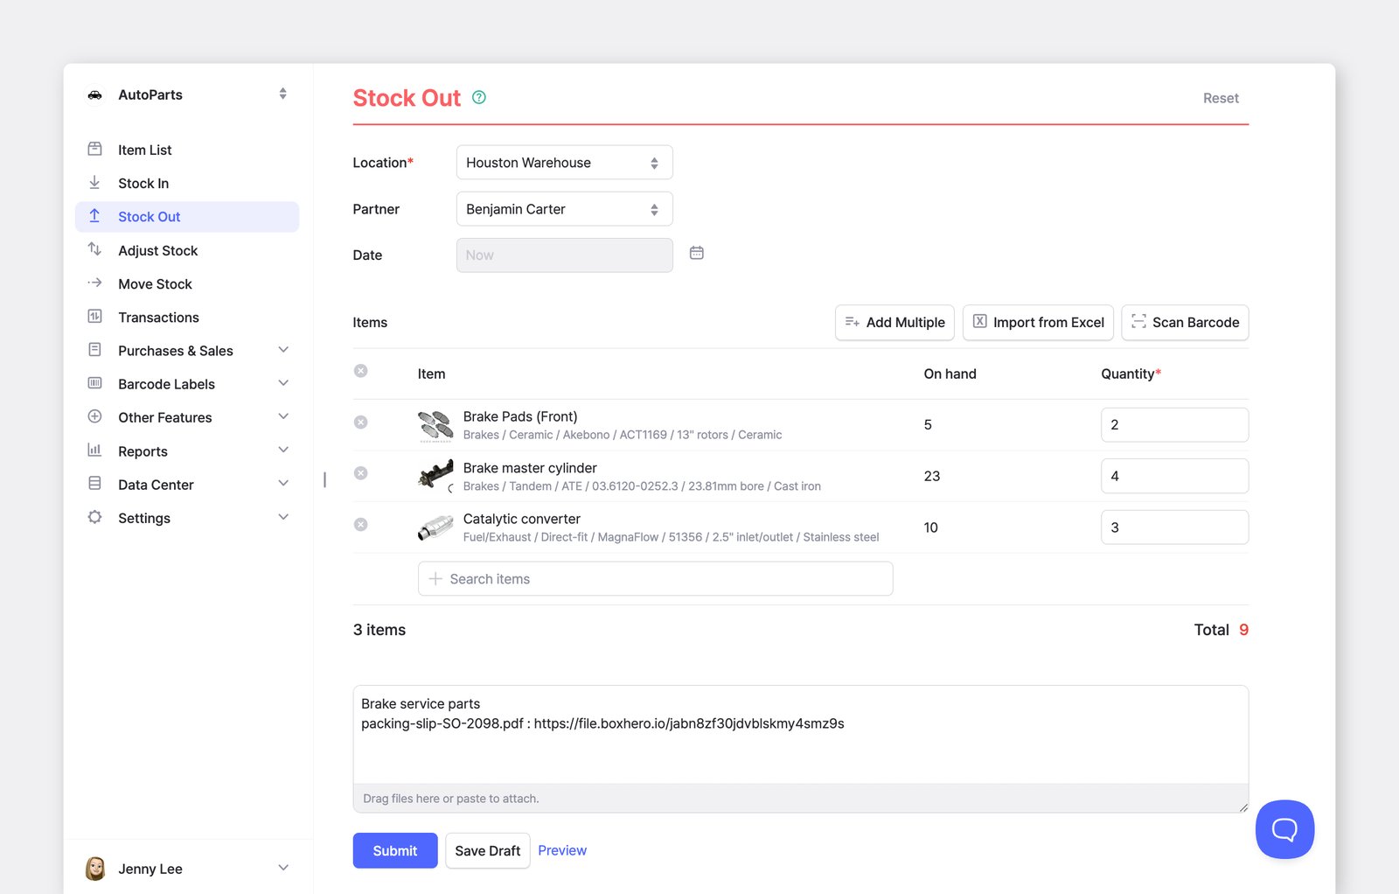1399x894 pixels.
Task: Open the Location dropdown showing Houston Warehouse
Action: pos(565,163)
